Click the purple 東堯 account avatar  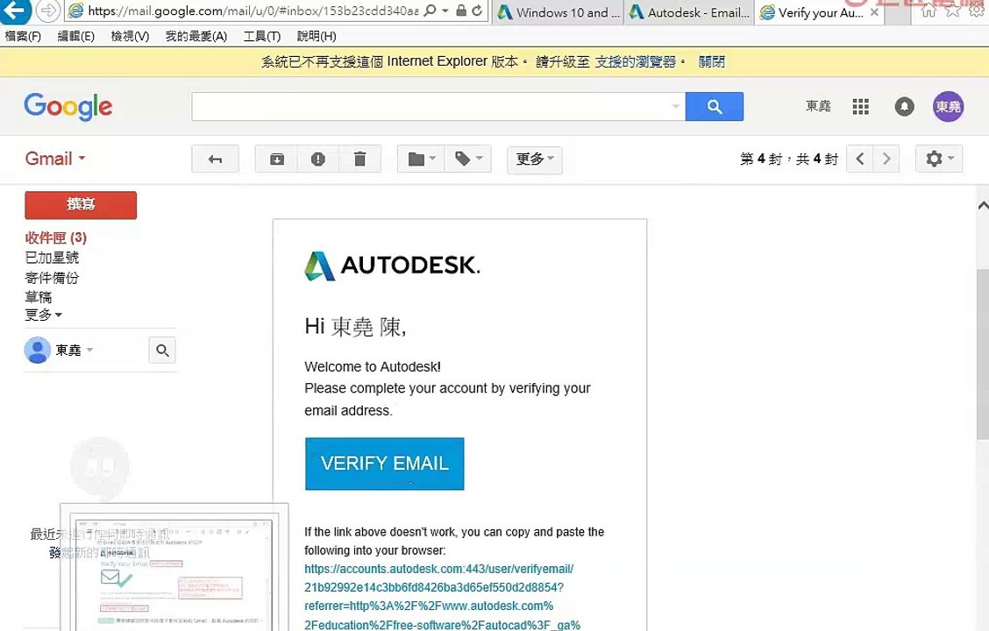pos(948,107)
